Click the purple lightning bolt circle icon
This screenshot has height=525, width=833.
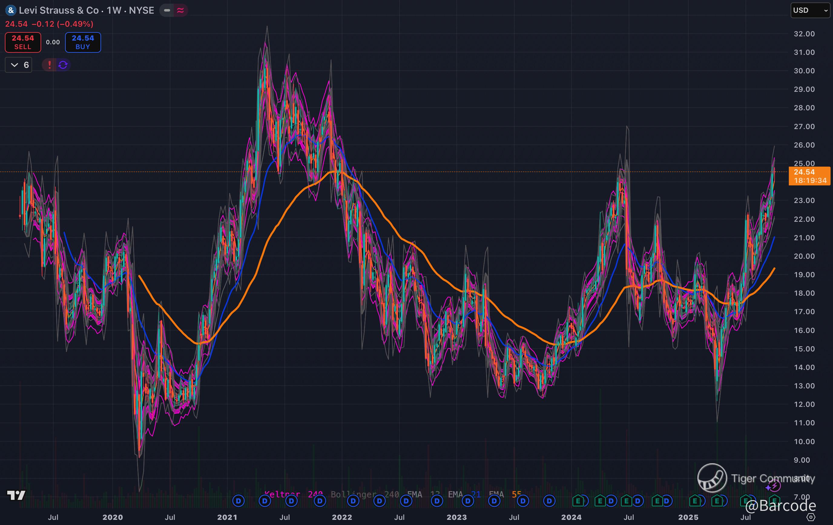[x=775, y=486]
